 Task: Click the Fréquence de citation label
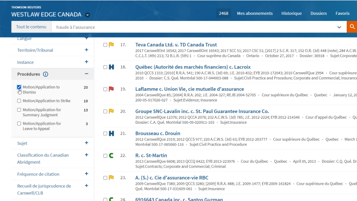coord(38,174)
